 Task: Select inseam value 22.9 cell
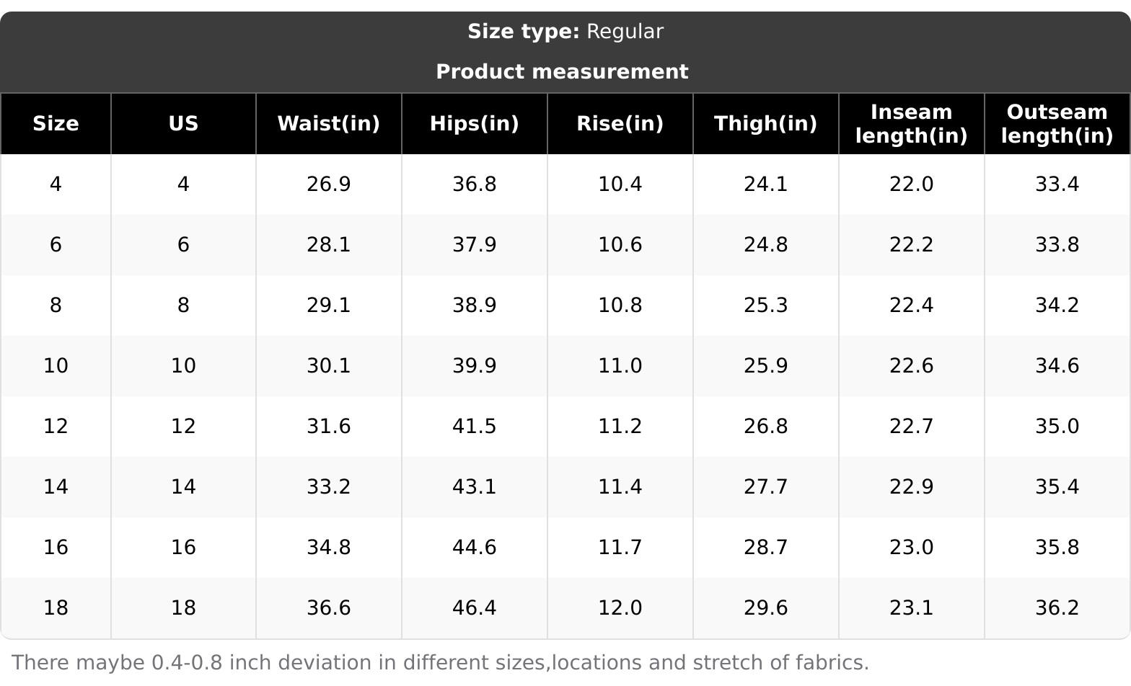click(911, 487)
